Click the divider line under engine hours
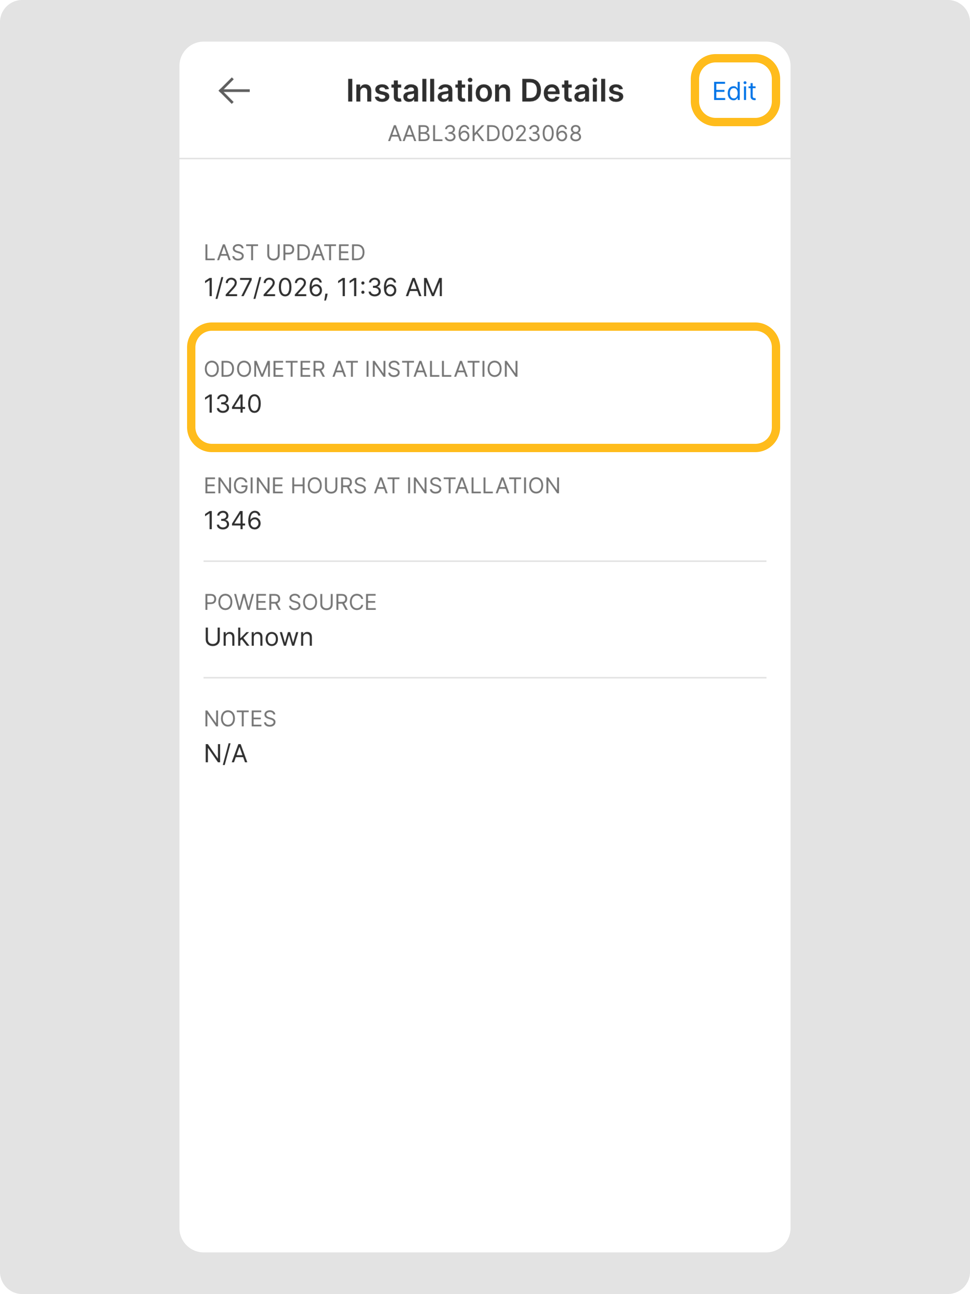The width and height of the screenshot is (970, 1294). pyautogui.click(x=484, y=561)
